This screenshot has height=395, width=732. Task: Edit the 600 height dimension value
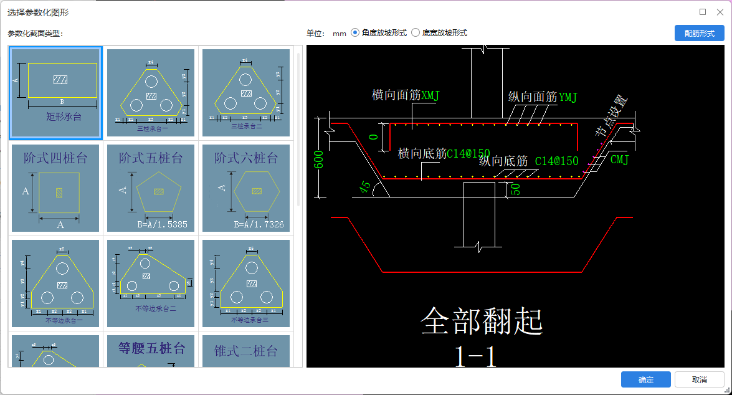click(318, 159)
